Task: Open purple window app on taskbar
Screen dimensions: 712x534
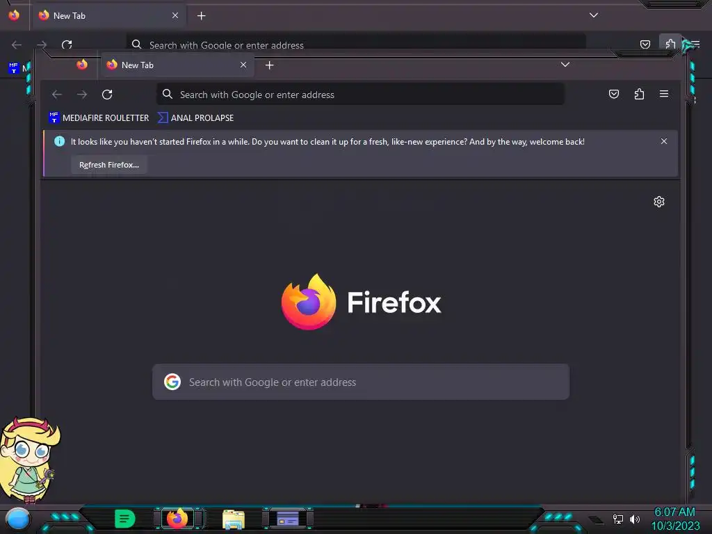Action: click(287, 518)
